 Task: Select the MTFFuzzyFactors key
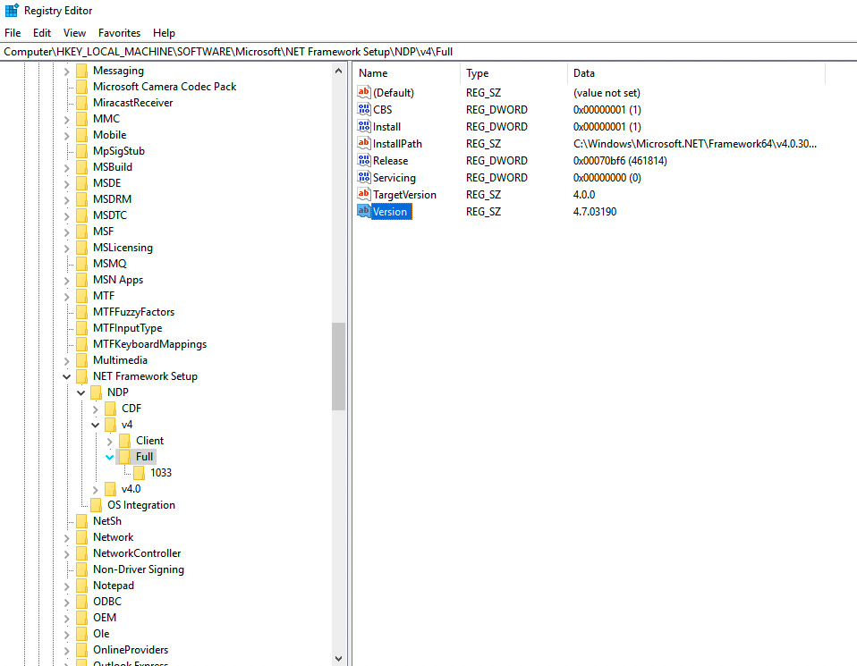coord(134,312)
